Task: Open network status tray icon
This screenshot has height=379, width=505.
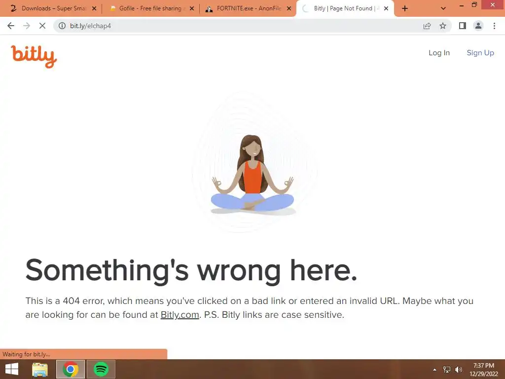Action: (447, 370)
